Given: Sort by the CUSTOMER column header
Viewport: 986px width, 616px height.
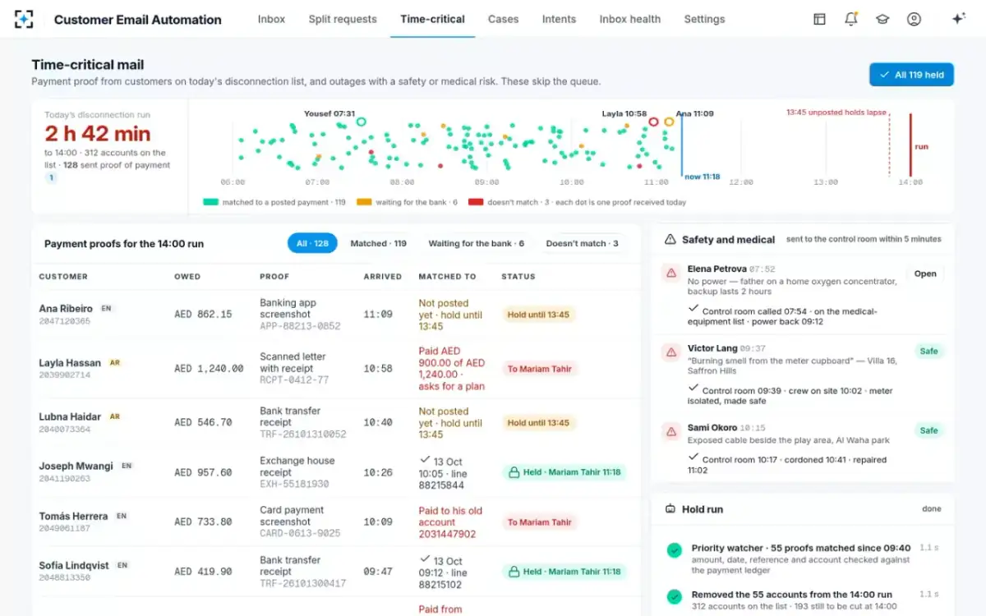Looking at the screenshot, I should coord(63,277).
